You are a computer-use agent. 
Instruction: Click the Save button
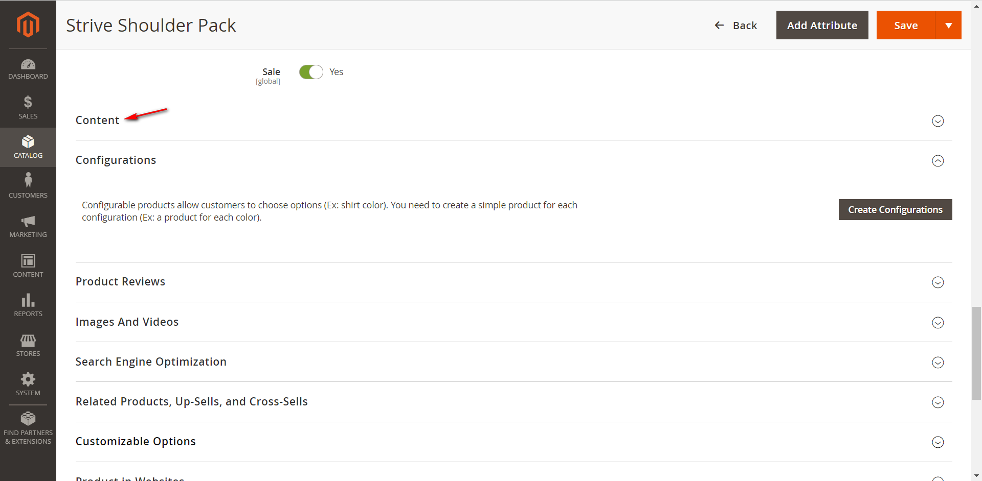click(906, 25)
